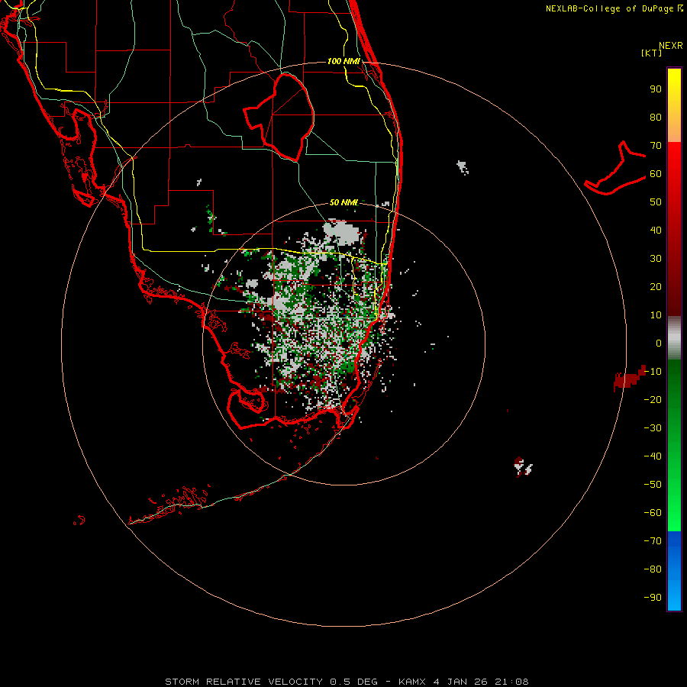Click the -20 value on the velocity scale
687x687 pixels.
click(x=653, y=400)
